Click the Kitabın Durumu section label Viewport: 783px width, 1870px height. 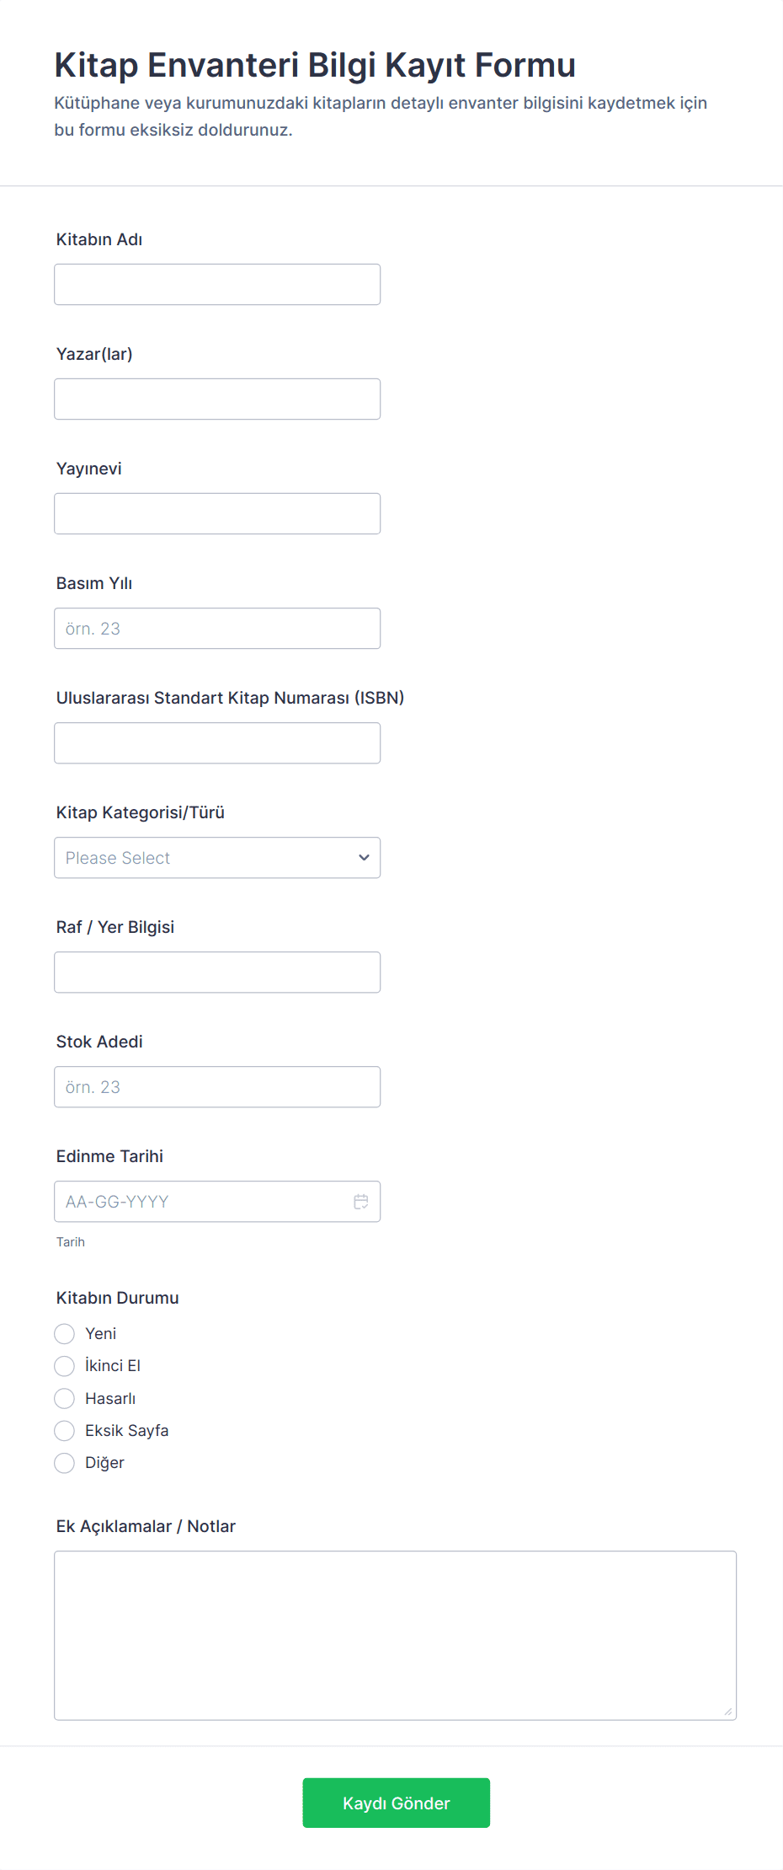coord(118,1298)
